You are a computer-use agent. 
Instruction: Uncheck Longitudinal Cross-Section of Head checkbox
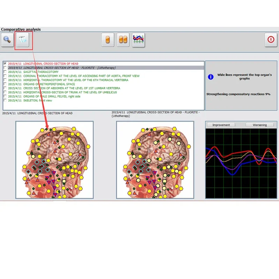5,64
